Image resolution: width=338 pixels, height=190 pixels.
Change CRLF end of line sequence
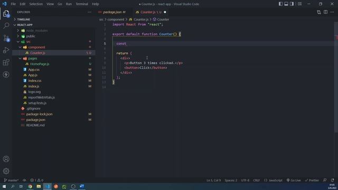(256, 180)
